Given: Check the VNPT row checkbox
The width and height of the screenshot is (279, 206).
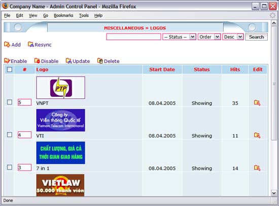Looking at the screenshot, I should [10, 102].
